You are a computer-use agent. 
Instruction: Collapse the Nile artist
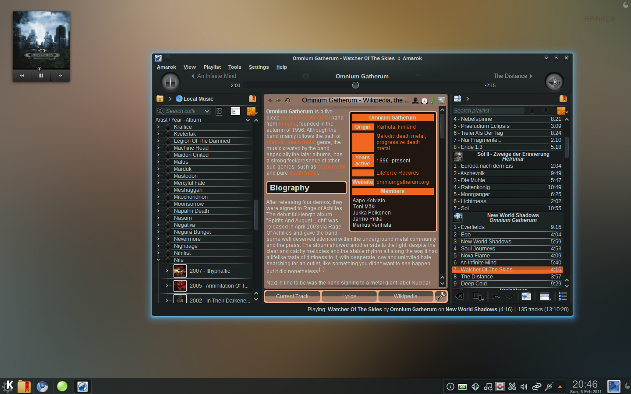tap(158, 260)
